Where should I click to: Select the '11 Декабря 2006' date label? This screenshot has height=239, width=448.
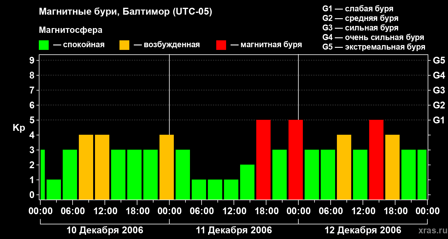pos(234,230)
